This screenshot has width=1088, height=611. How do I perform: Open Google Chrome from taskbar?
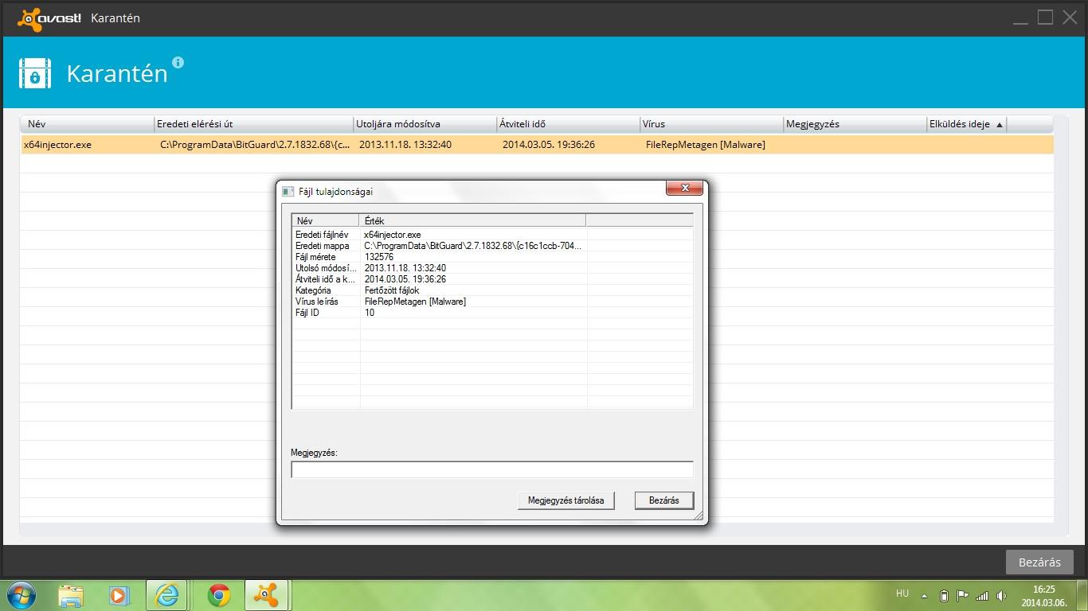click(x=218, y=595)
